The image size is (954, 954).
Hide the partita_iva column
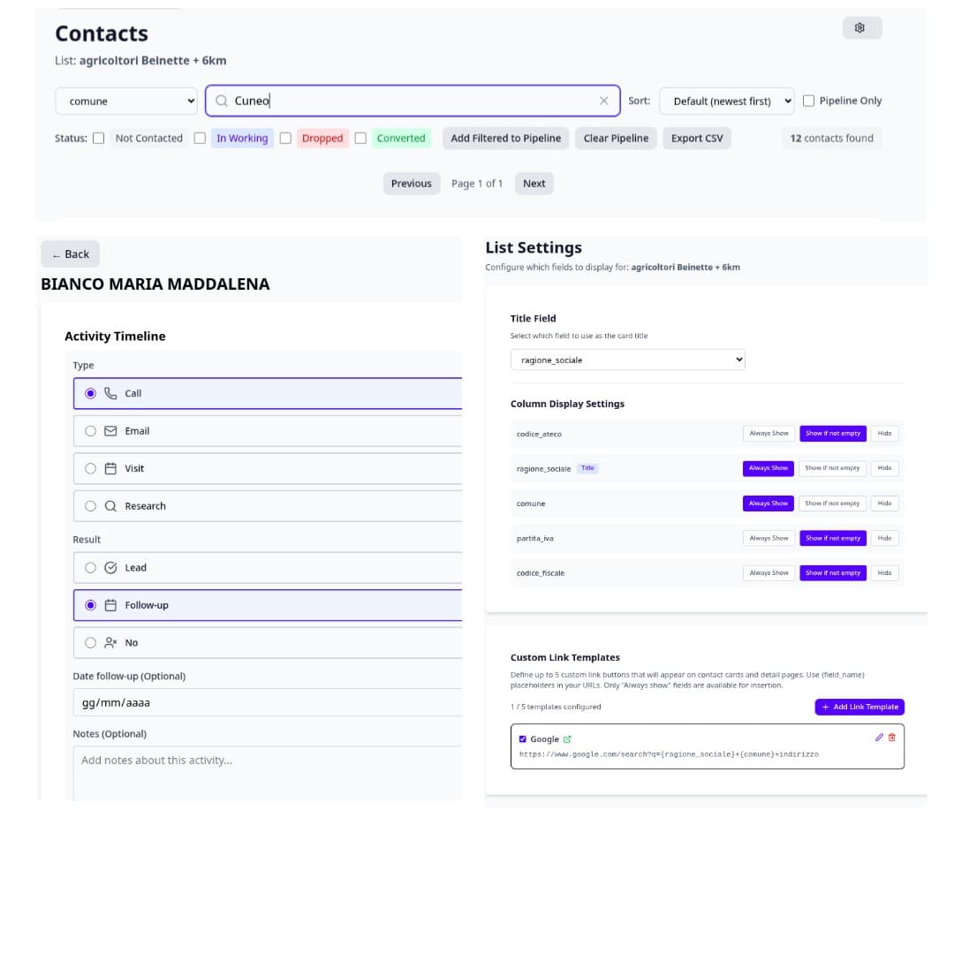(x=884, y=538)
